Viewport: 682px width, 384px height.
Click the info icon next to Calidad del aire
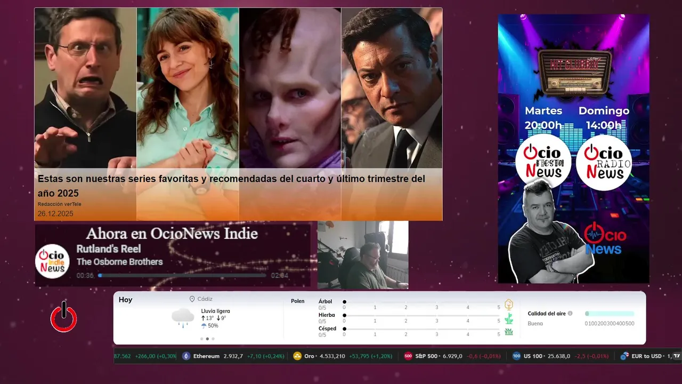[570, 314]
